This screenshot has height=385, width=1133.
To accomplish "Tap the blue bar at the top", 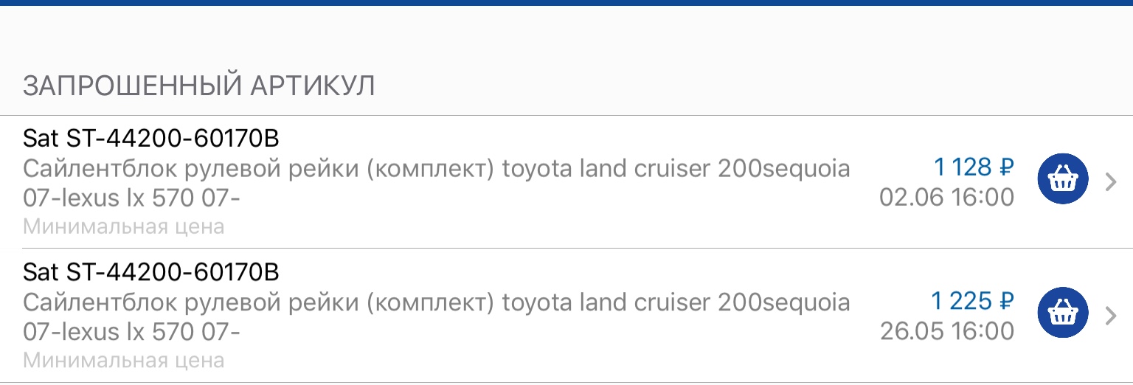I will point(566,2).
